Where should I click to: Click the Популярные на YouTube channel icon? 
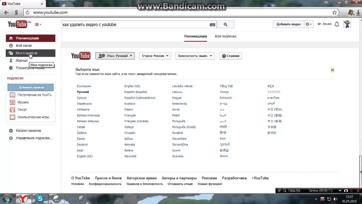coord(12,95)
